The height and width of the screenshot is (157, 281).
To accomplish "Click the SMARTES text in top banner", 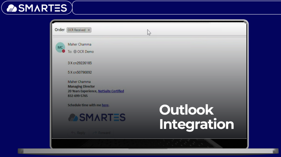I will tap(43, 8).
